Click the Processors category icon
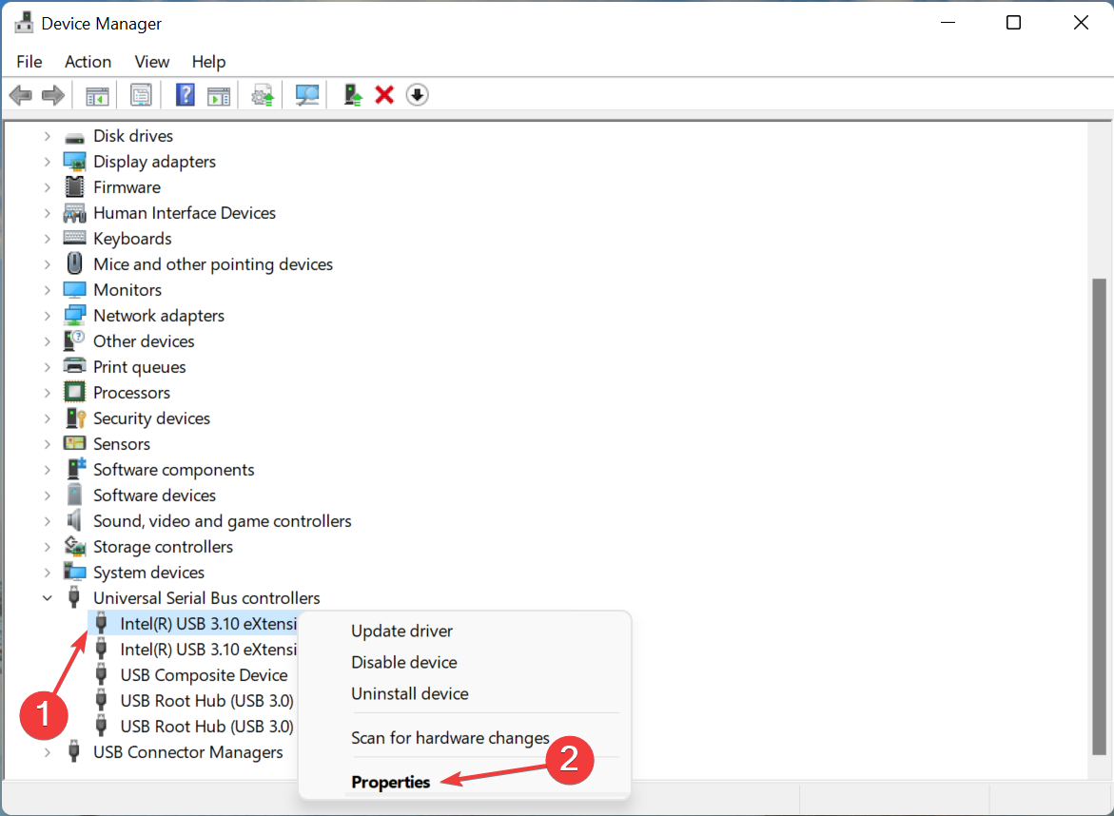1114x816 pixels. coord(74,392)
